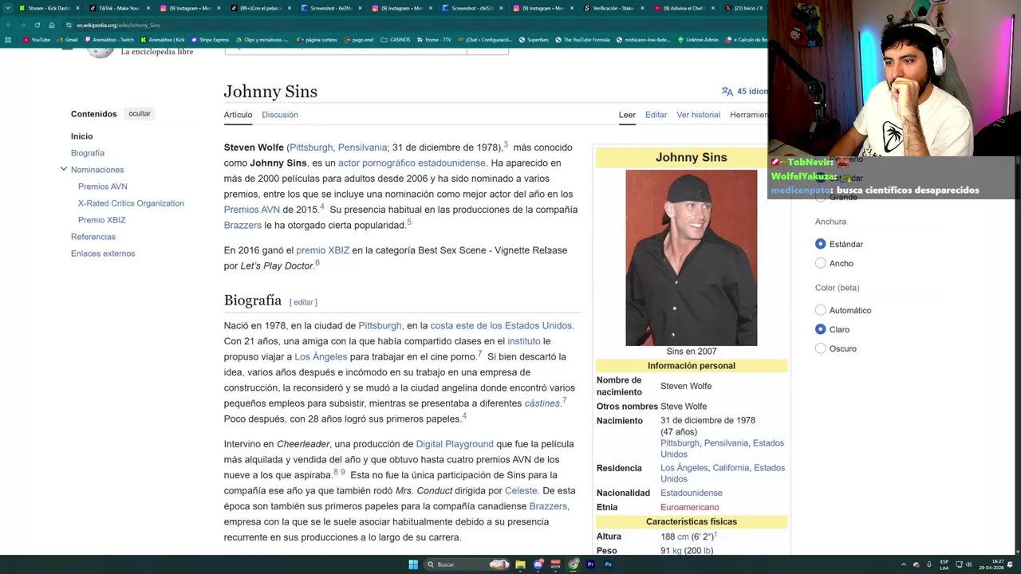
Task: Open Adobe Photoshop from the taskbar
Action: point(608,564)
